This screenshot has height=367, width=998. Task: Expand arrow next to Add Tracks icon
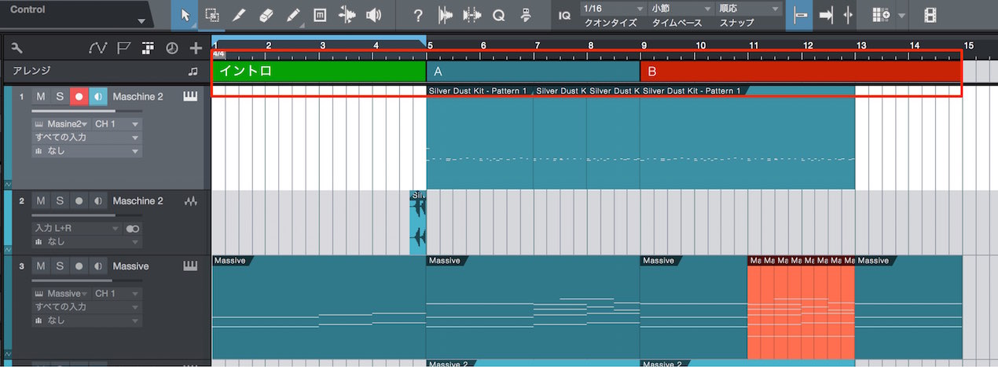tap(901, 16)
